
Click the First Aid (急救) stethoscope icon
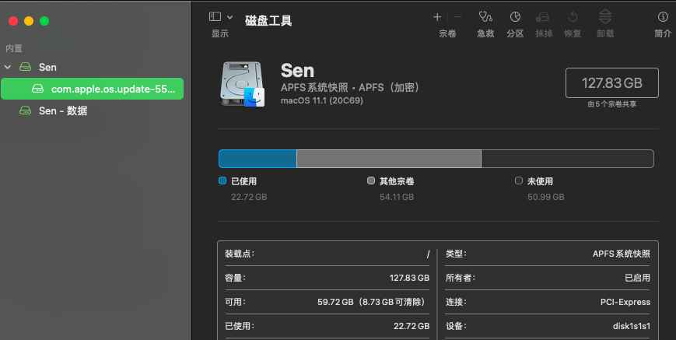(485, 17)
